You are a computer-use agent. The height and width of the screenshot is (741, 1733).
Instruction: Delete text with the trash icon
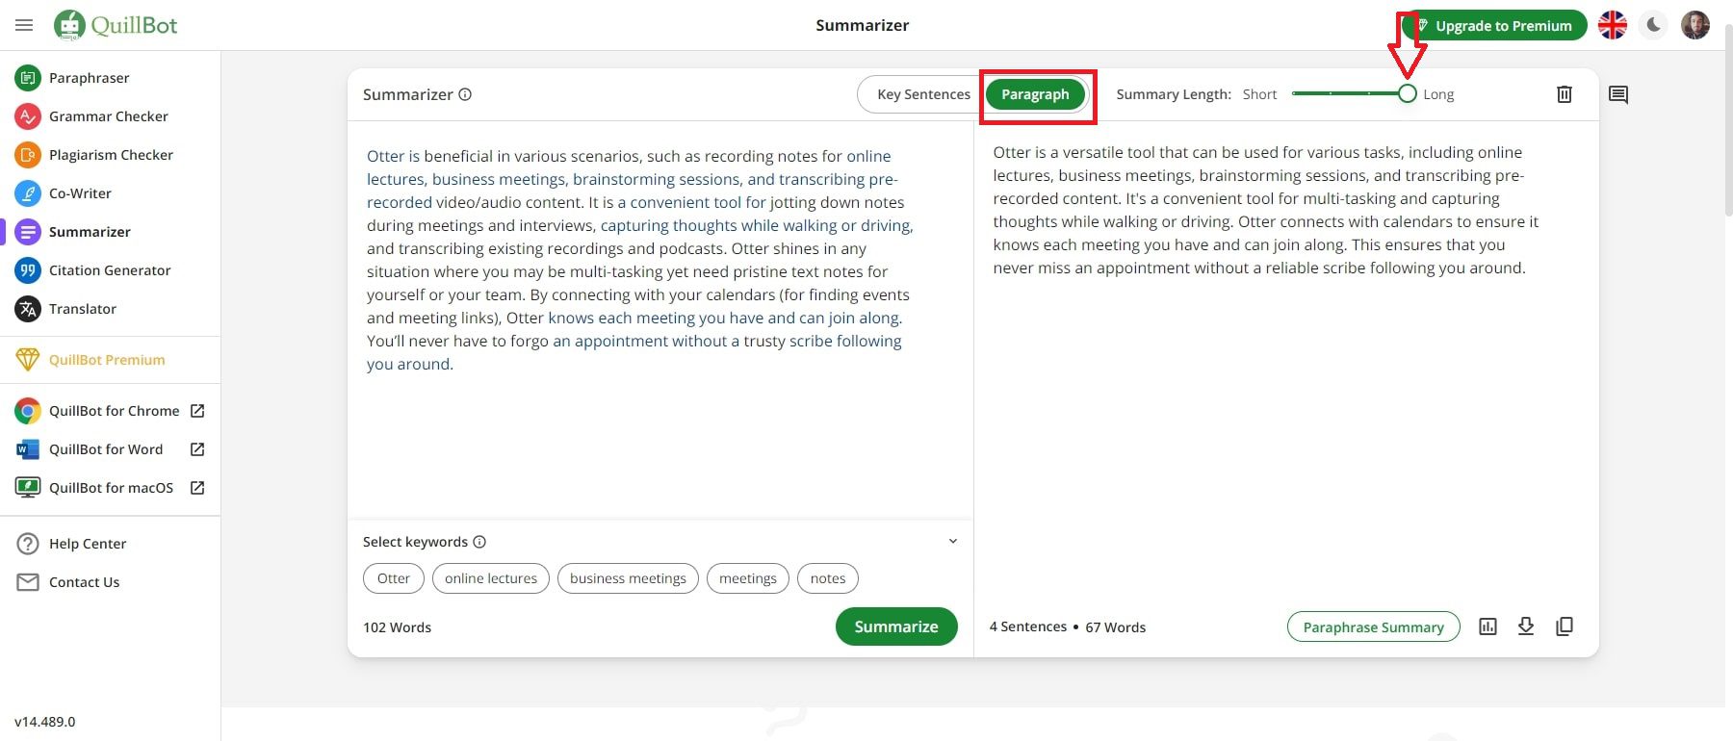coord(1565,94)
